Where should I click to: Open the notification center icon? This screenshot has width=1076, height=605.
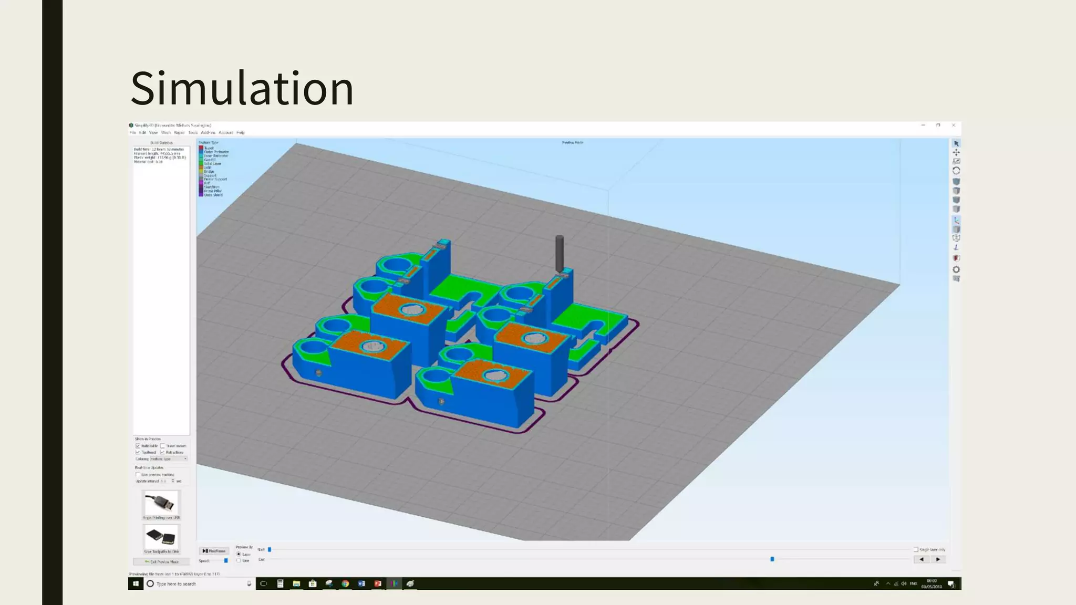pos(951,584)
